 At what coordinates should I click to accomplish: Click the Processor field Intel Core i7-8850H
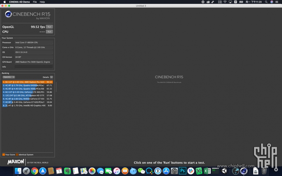(34, 43)
